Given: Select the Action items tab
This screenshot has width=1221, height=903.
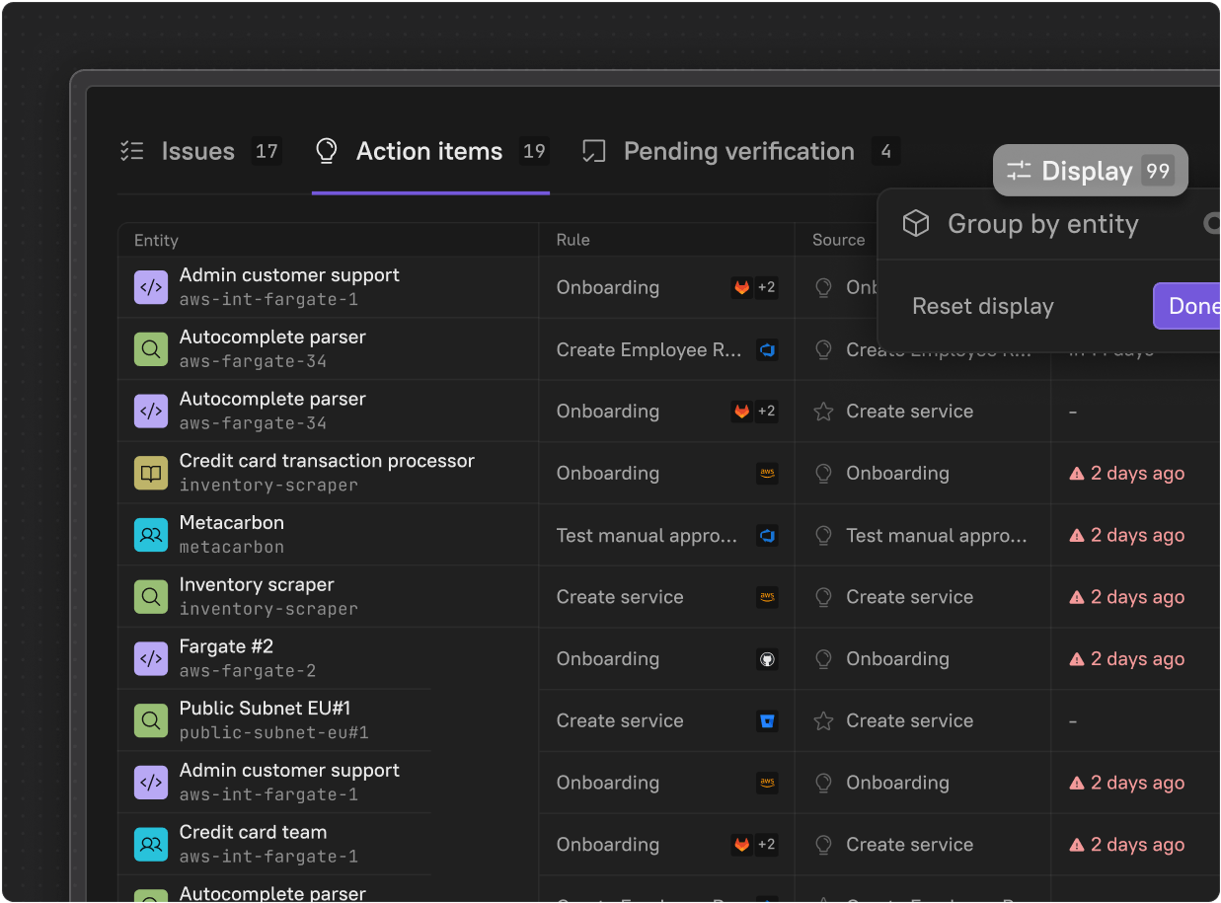Looking at the screenshot, I should click(430, 151).
